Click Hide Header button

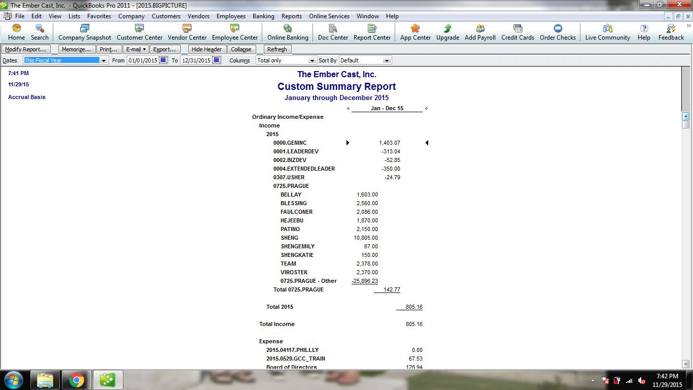(207, 49)
